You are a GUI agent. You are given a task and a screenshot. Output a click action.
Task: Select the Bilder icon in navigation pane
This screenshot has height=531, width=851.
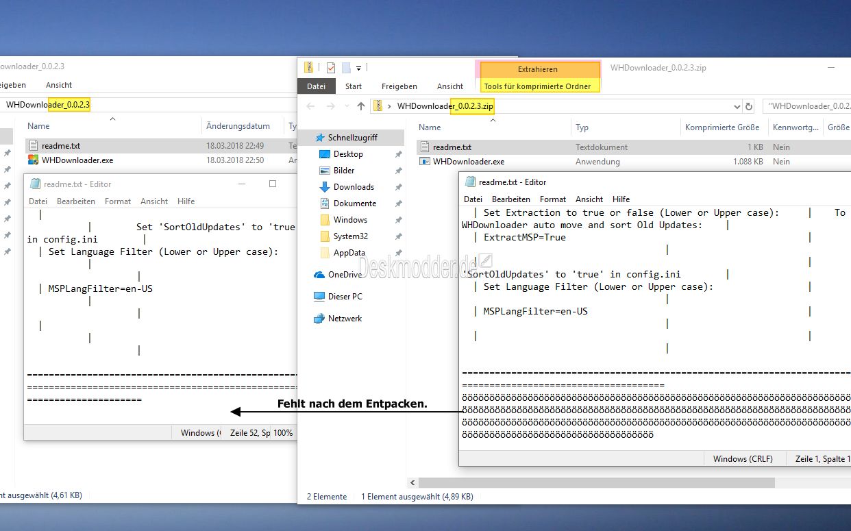[x=325, y=171]
